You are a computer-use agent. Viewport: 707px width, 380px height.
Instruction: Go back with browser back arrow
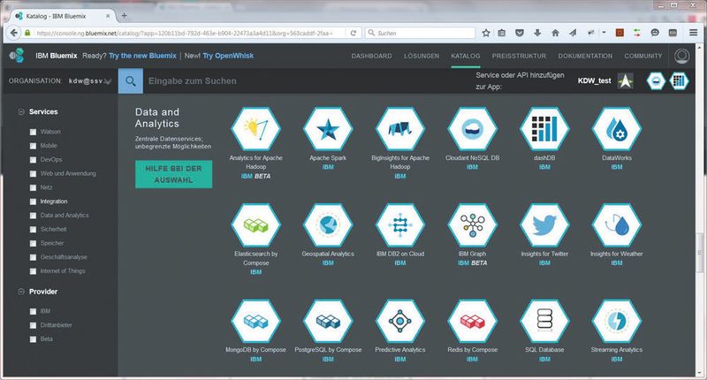pyautogui.click(x=14, y=33)
